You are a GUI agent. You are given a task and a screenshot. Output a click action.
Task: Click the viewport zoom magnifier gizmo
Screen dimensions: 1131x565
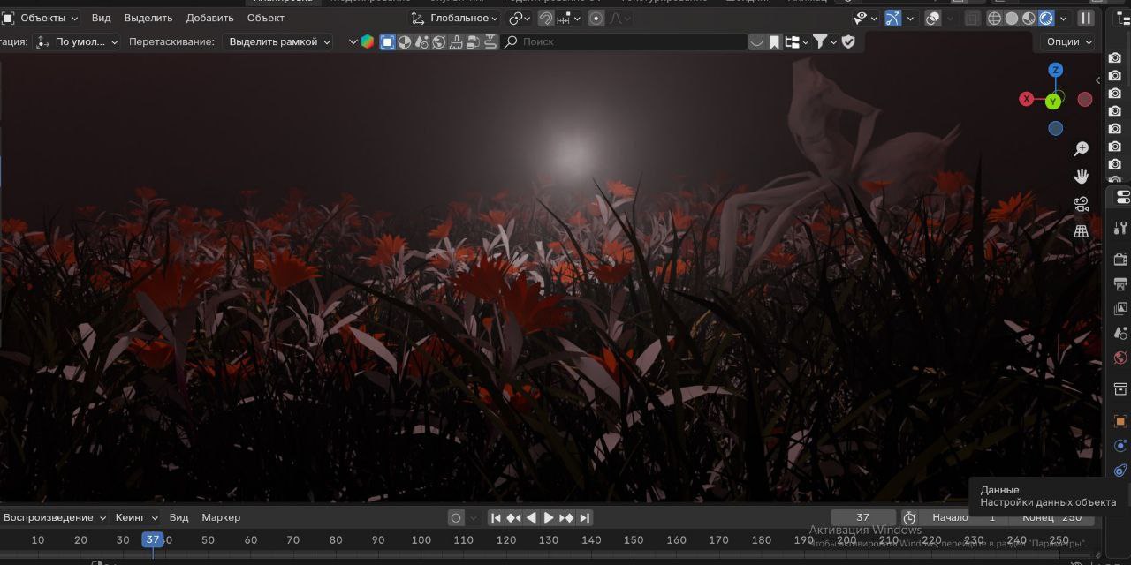pyautogui.click(x=1081, y=149)
